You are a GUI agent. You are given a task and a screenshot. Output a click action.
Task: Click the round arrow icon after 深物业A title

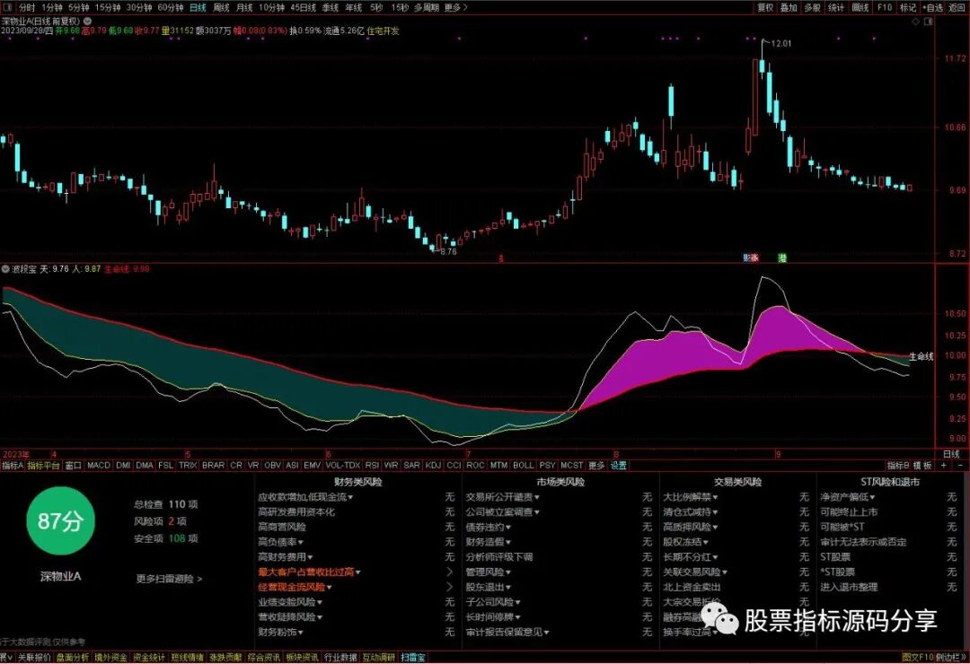click(87, 21)
